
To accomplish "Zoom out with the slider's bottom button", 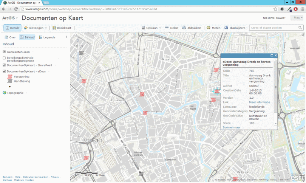I will (x=78, y=80).
